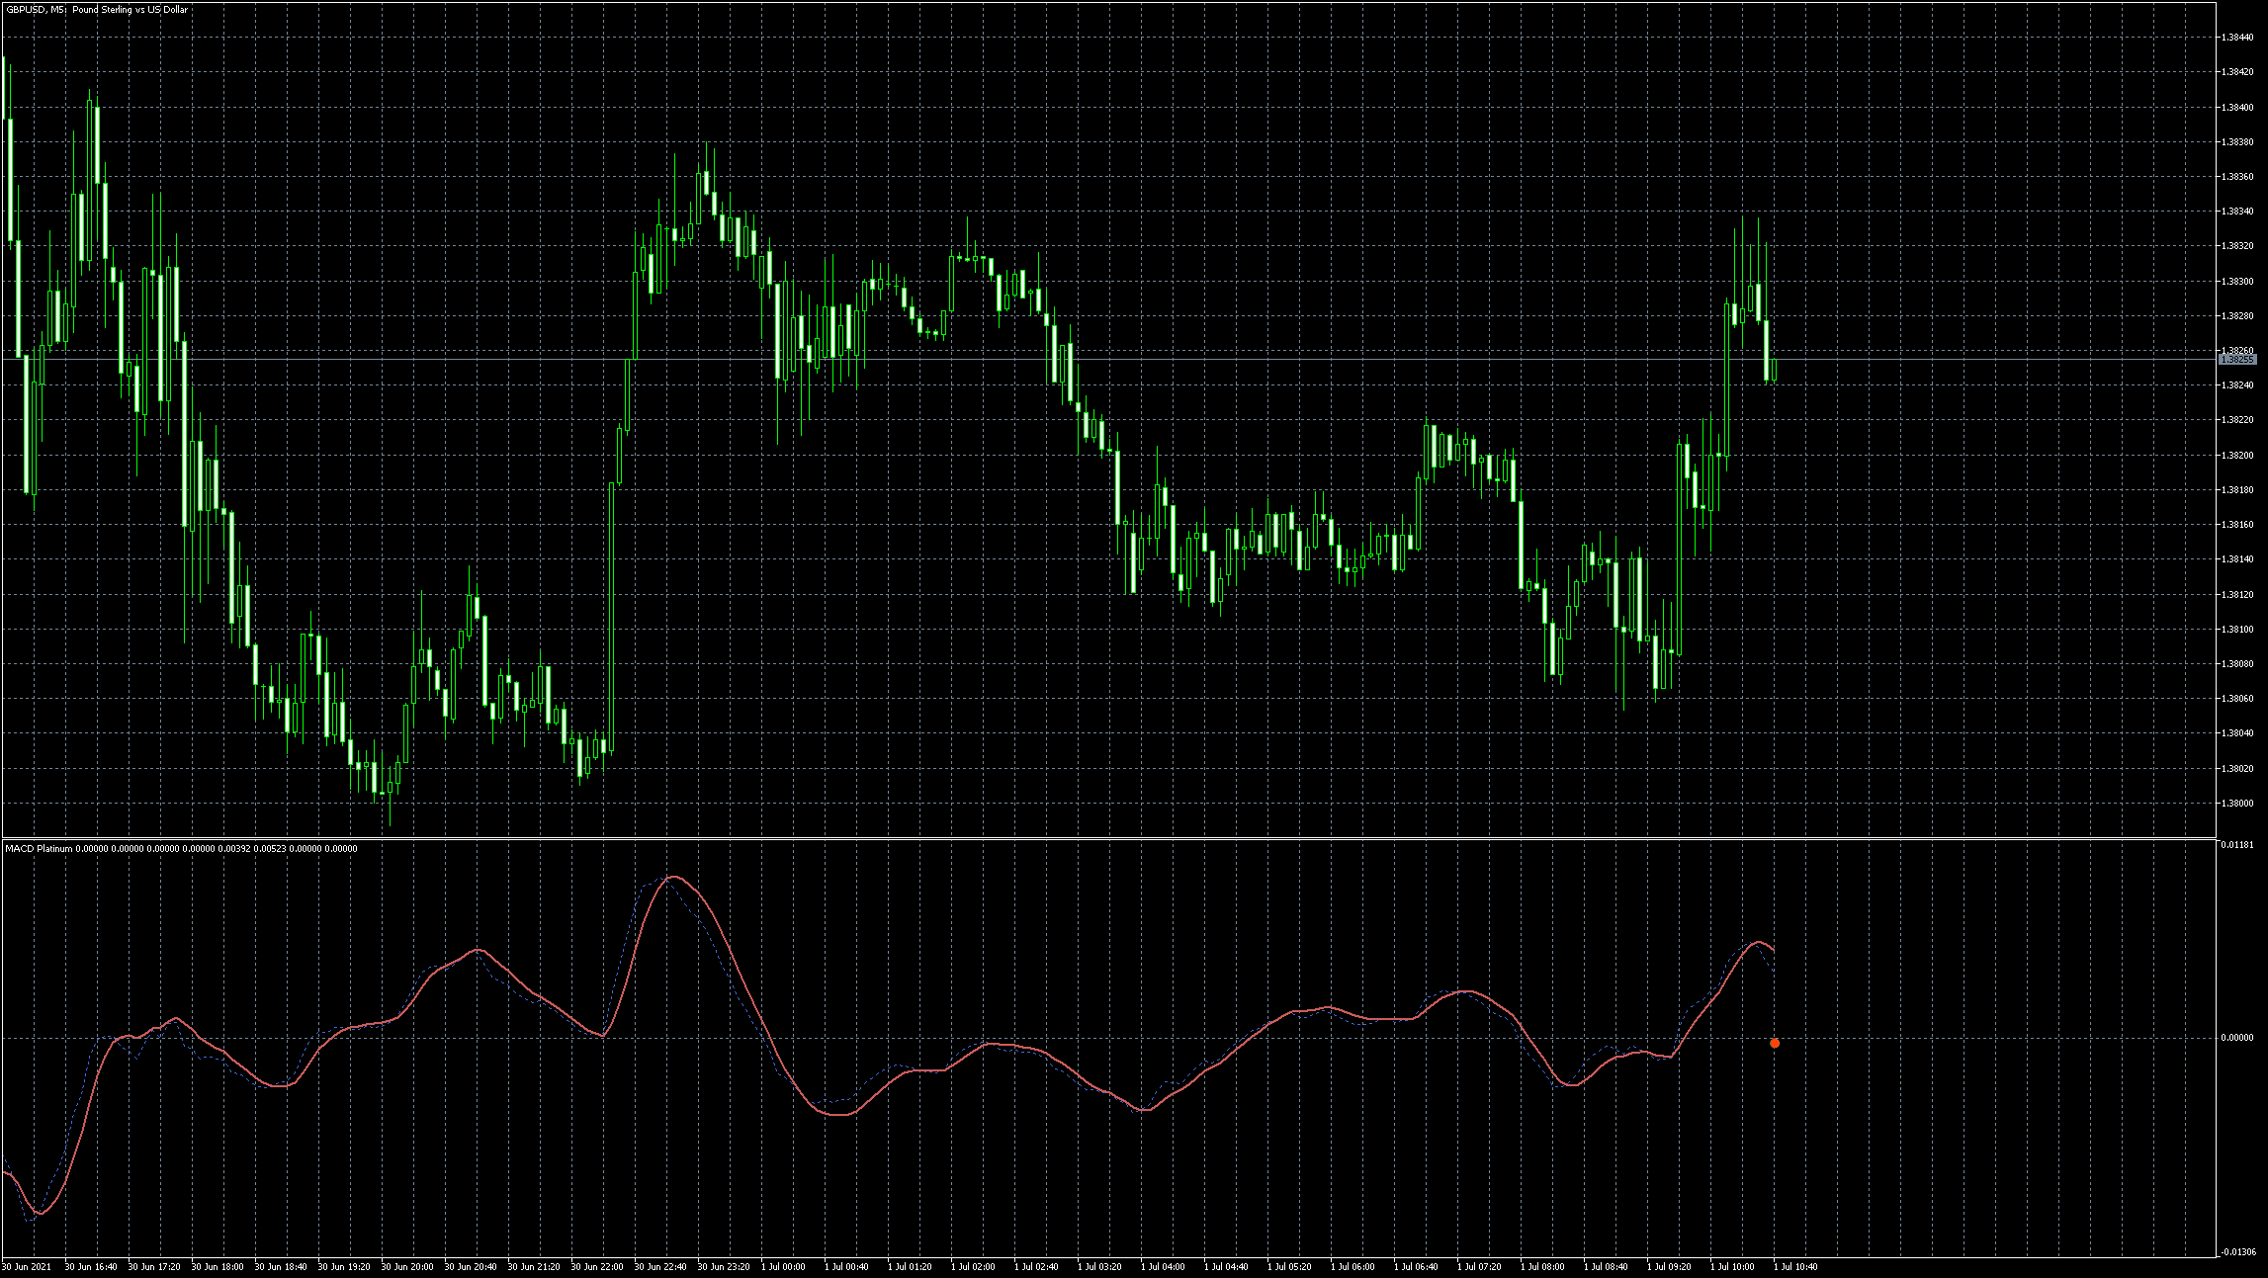The image size is (2268, 1278).
Task: Click the 1.38360 price axis label
Action: point(2236,177)
